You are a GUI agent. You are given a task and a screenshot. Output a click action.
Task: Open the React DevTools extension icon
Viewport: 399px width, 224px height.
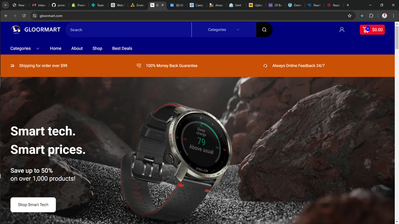(362, 16)
